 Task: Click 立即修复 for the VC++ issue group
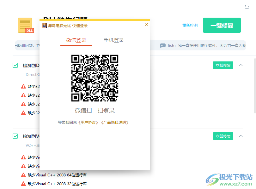tap(223, 136)
